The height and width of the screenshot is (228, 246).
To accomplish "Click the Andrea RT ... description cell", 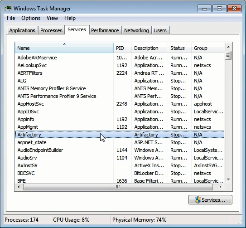I will pyautogui.click(x=149, y=73).
